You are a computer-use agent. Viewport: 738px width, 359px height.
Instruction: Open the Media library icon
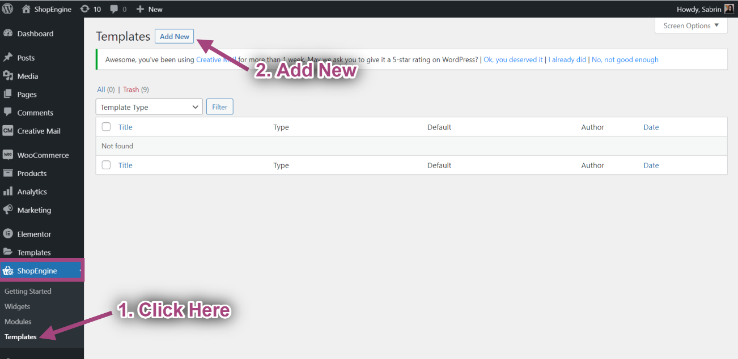click(x=8, y=76)
